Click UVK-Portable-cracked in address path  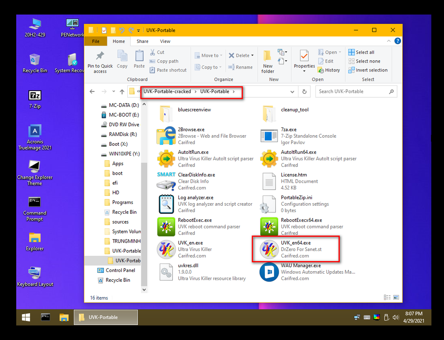coord(167,91)
